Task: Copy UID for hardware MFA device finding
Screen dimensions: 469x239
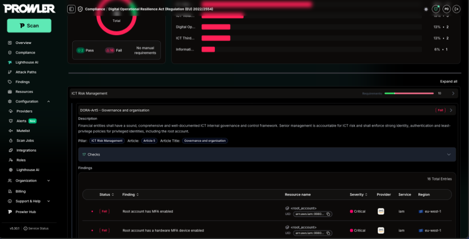Action: pos(328,233)
